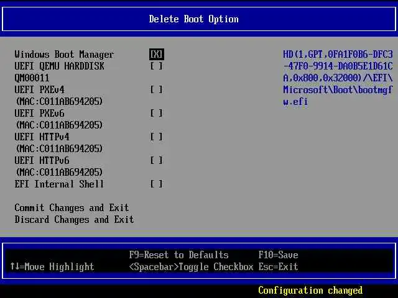Click the F10=Save hint
Screen dimensions: 398x298
tap(278, 255)
